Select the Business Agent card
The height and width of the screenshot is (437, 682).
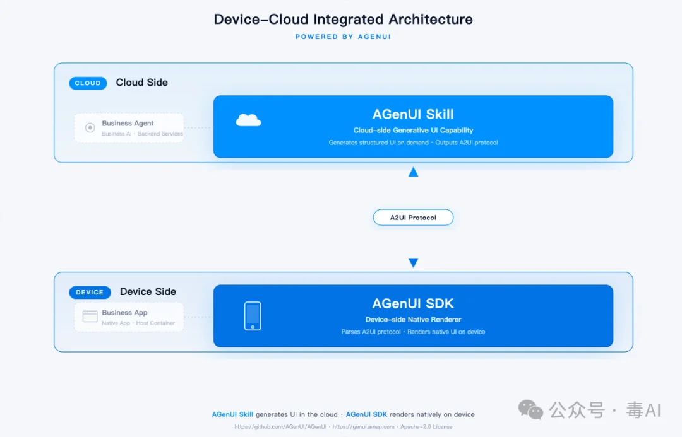coord(129,128)
